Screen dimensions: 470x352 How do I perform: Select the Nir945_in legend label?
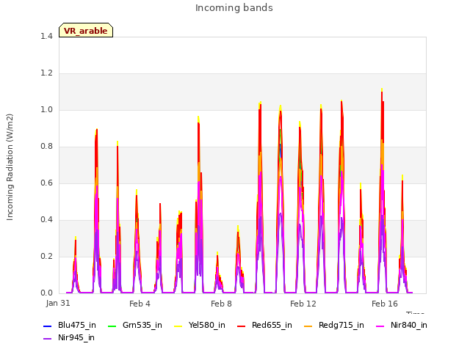(x=76, y=338)
